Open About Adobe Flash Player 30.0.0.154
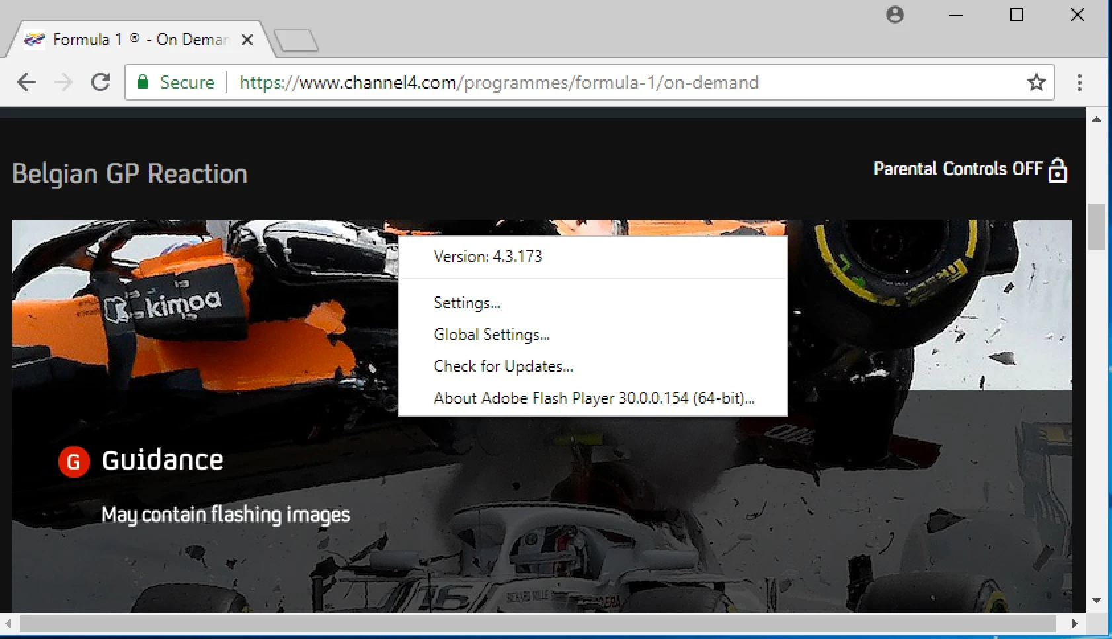This screenshot has height=639, width=1112. coord(592,398)
